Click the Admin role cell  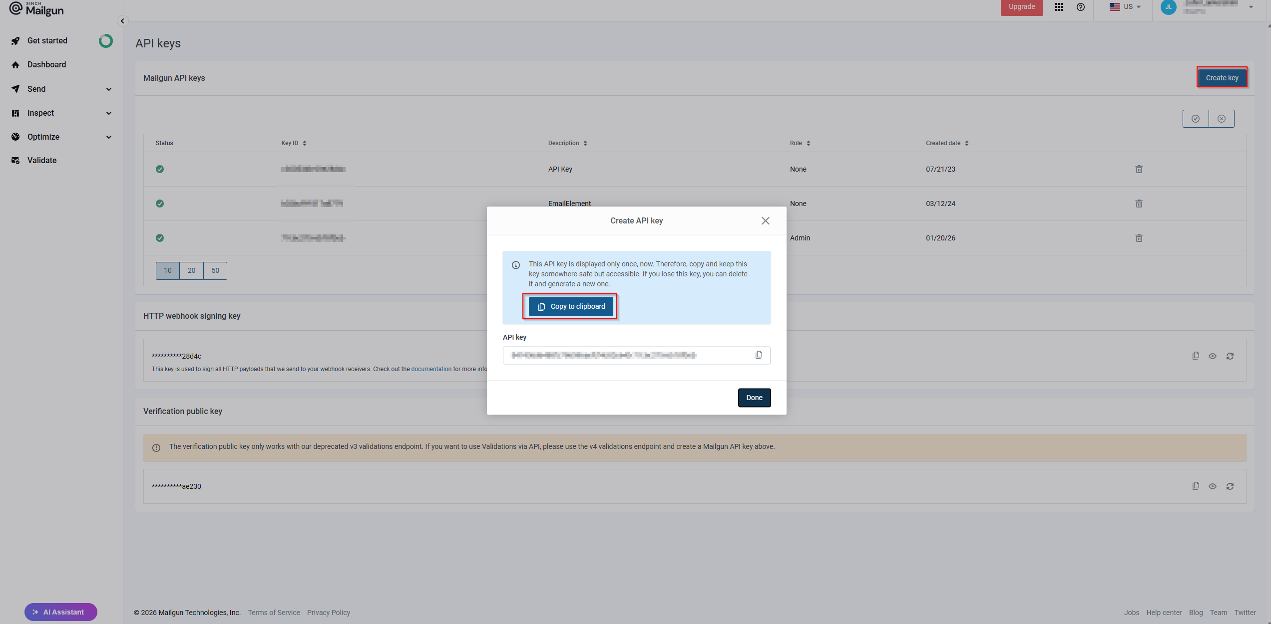point(800,238)
